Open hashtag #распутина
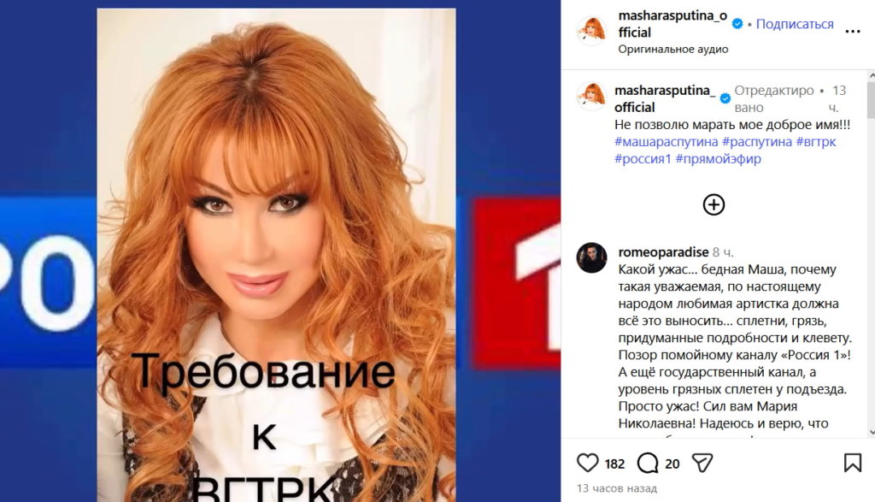 757,142
